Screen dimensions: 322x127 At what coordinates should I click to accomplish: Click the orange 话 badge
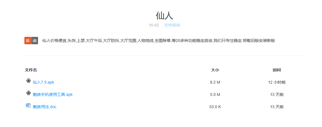tap(28, 41)
